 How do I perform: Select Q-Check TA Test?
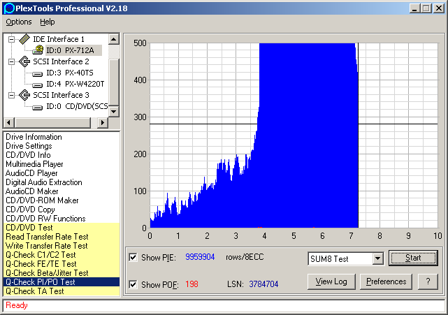coord(62,291)
